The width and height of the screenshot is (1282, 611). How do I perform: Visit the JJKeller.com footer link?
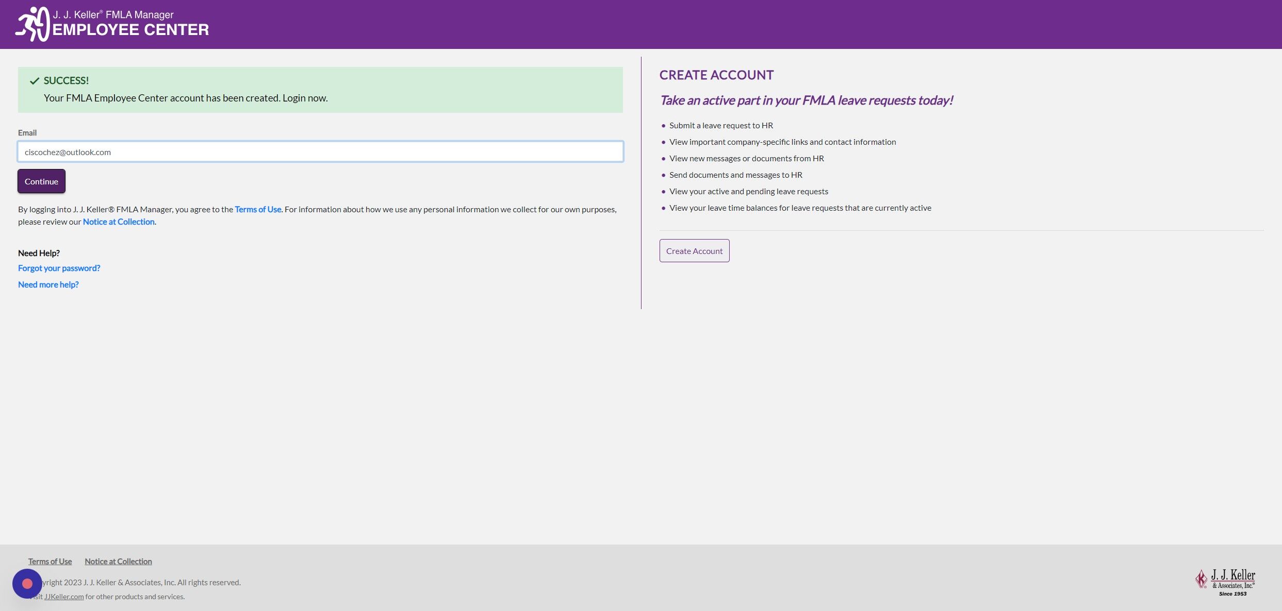pyautogui.click(x=64, y=597)
